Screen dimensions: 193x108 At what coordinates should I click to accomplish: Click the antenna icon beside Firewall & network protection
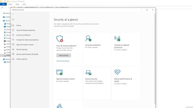tap(13, 40)
